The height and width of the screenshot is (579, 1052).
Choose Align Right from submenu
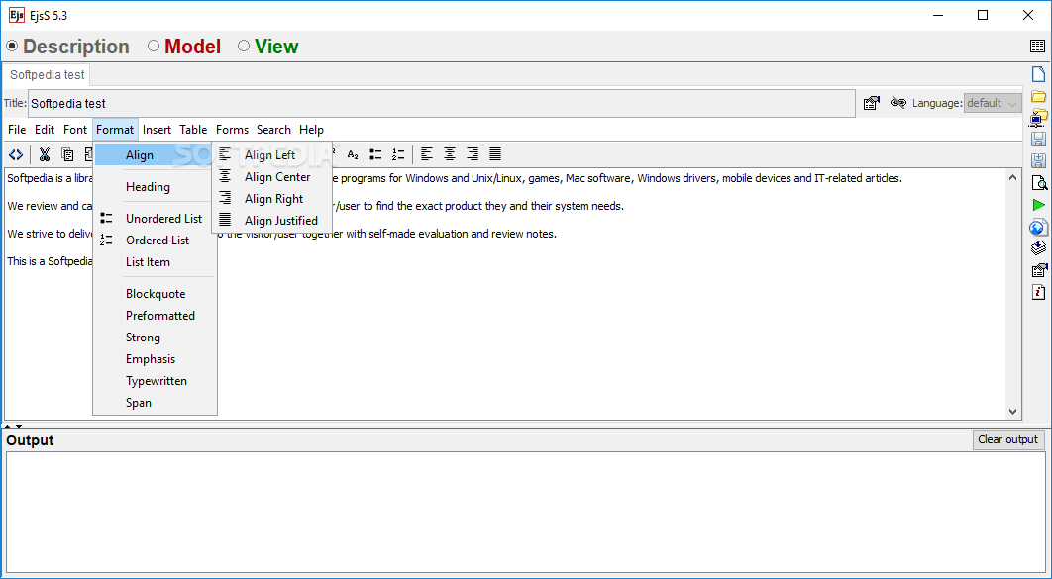tap(271, 198)
